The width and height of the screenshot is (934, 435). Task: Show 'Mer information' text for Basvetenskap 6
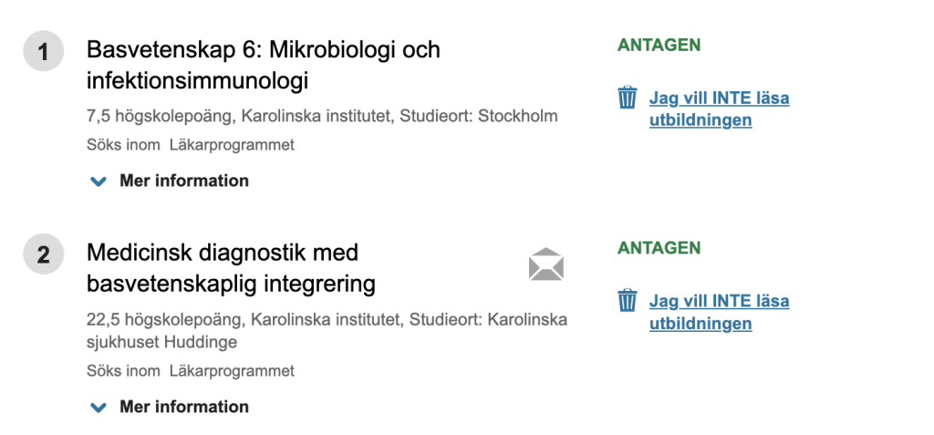coord(183,181)
